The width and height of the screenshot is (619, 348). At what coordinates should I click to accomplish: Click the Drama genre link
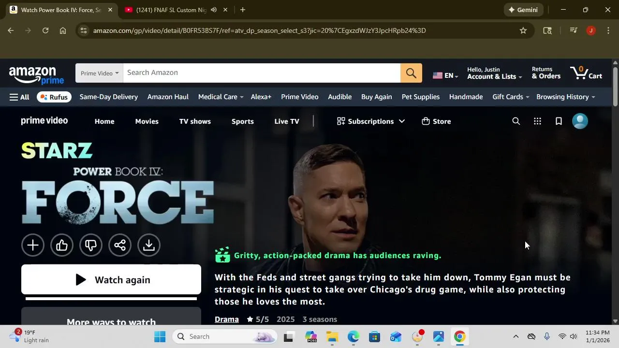(227, 319)
